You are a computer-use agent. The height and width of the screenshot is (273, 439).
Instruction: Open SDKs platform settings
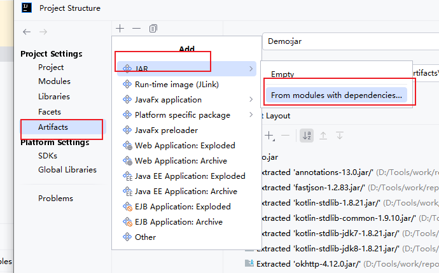click(x=48, y=156)
